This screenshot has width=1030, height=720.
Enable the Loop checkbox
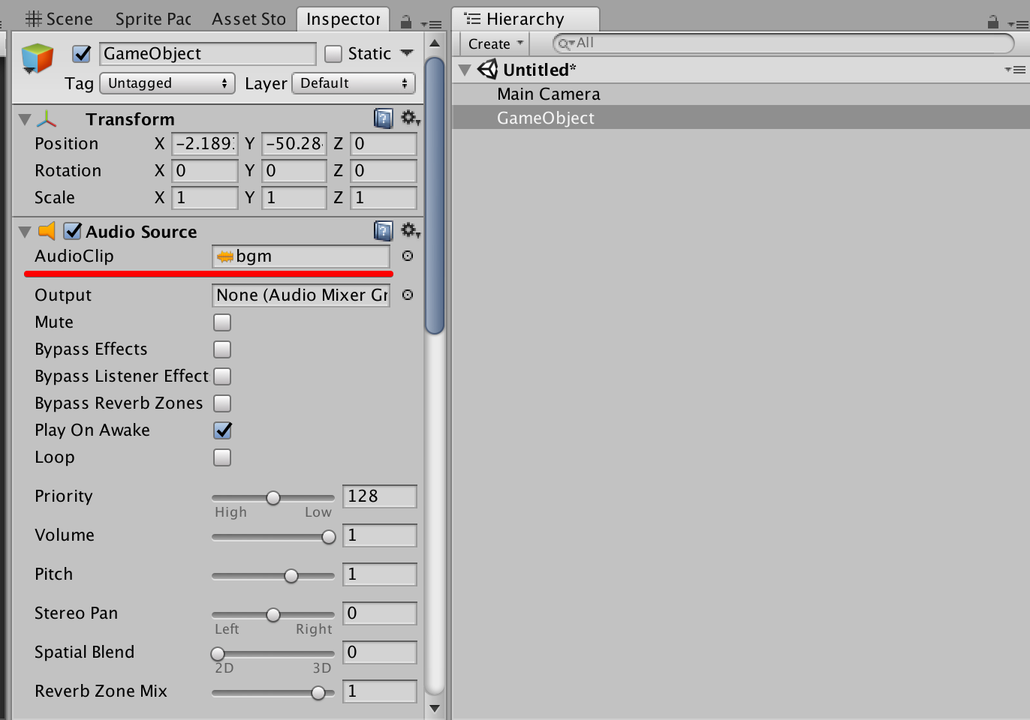coord(222,457)
